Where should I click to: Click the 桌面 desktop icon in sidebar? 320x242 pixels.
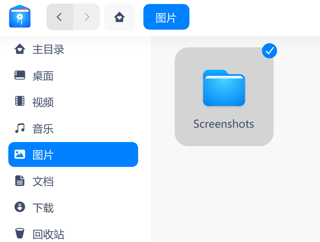coord(20,75)
